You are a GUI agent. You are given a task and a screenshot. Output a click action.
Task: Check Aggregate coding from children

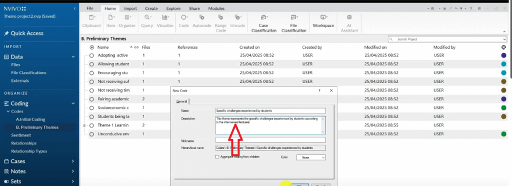click(217, 157)
